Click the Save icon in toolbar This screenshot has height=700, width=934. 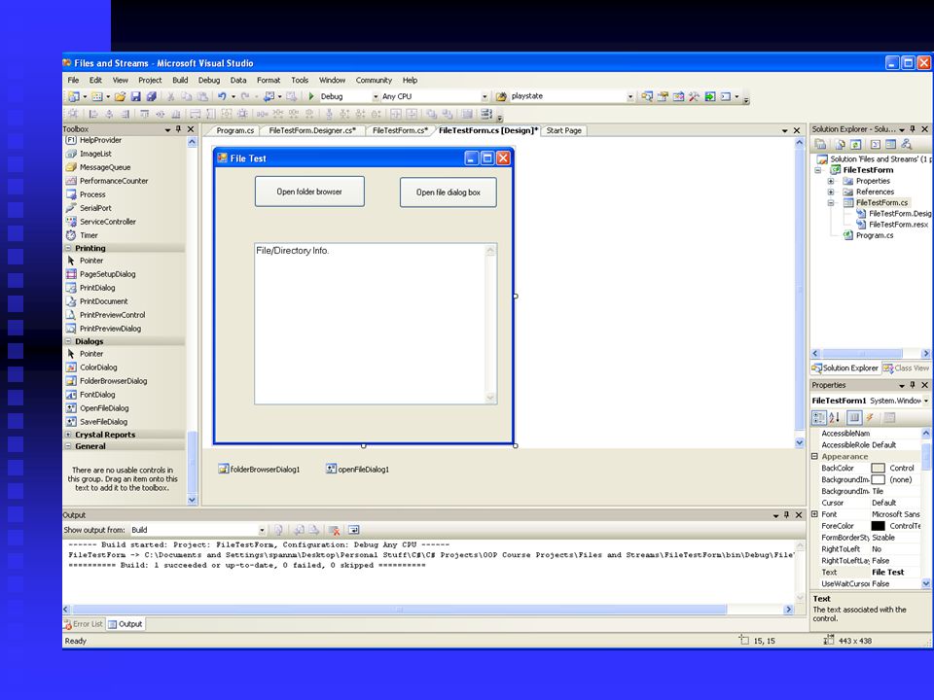click(x=136, y=96)
